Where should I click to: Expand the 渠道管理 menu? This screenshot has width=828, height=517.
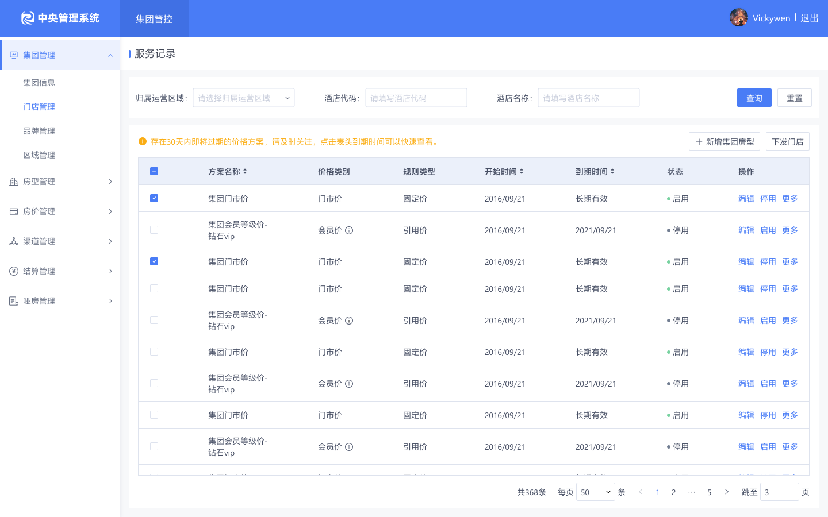pos(110,241)
